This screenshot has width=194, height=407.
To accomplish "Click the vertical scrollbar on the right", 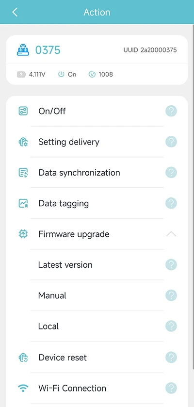I will pyautogui.click(x=193, y=197).
